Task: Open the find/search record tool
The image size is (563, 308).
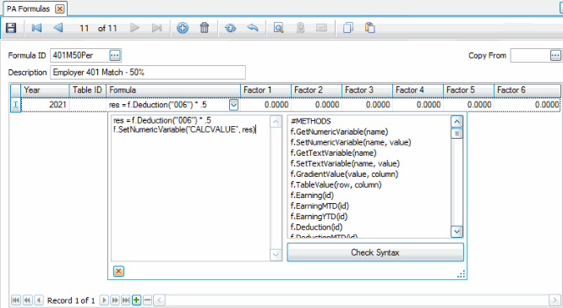Action: [x=278, y=28]
